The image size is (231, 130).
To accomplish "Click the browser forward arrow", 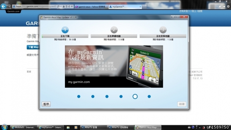I will pos(9,6).
